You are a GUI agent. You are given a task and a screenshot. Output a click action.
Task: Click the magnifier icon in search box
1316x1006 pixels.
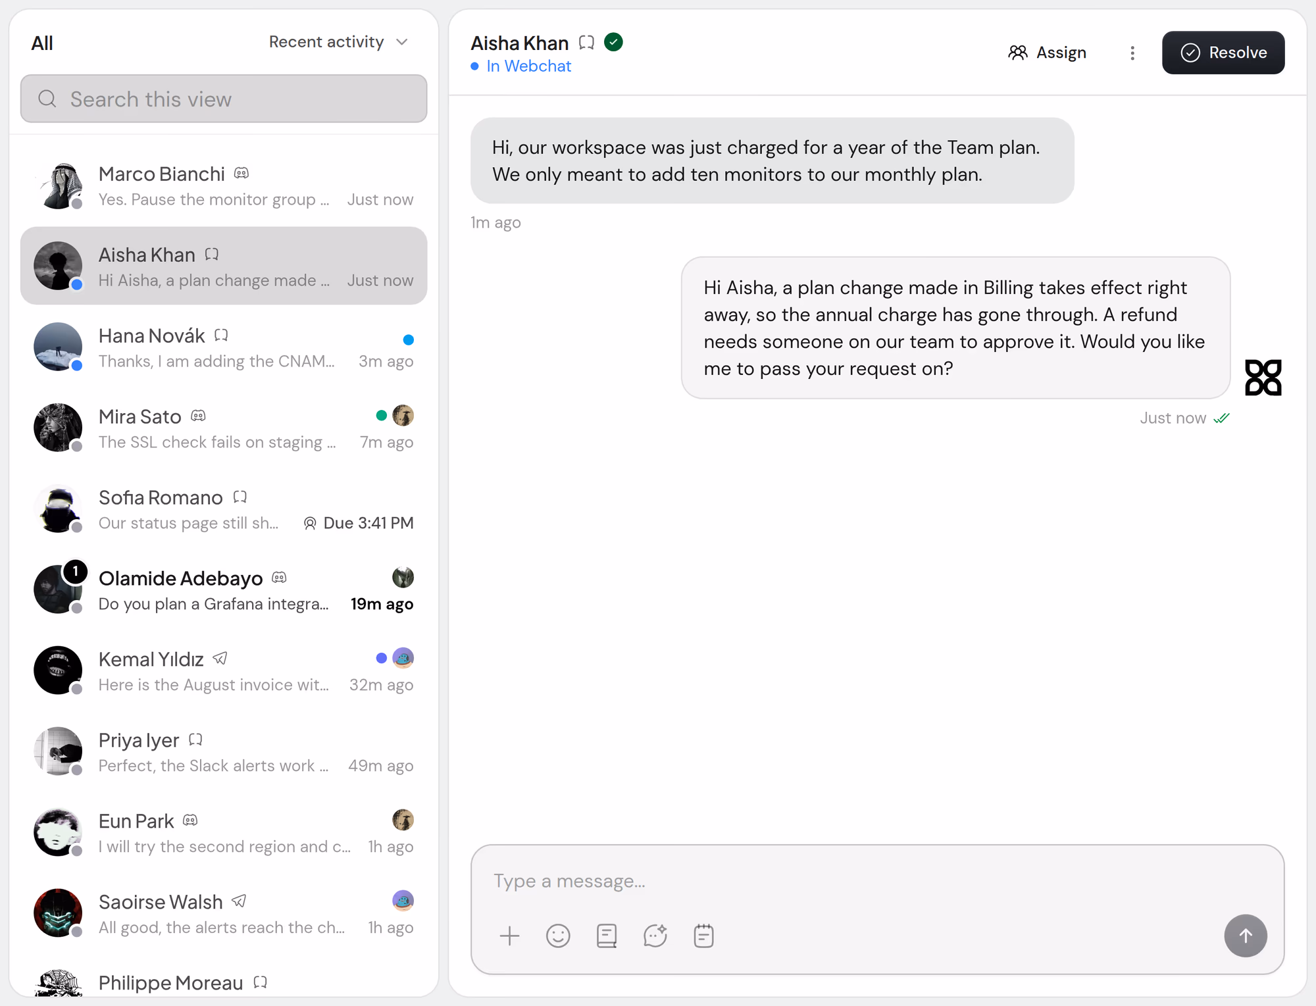[47, 99]
